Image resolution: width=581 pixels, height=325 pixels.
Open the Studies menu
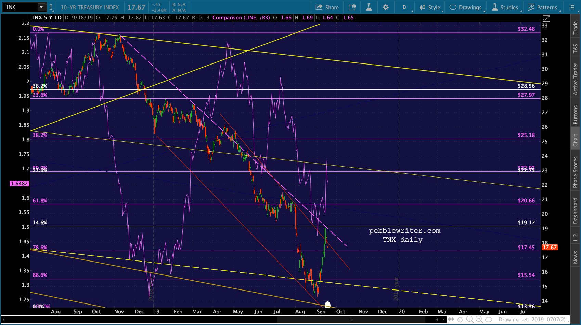click(x=505, y=7)
